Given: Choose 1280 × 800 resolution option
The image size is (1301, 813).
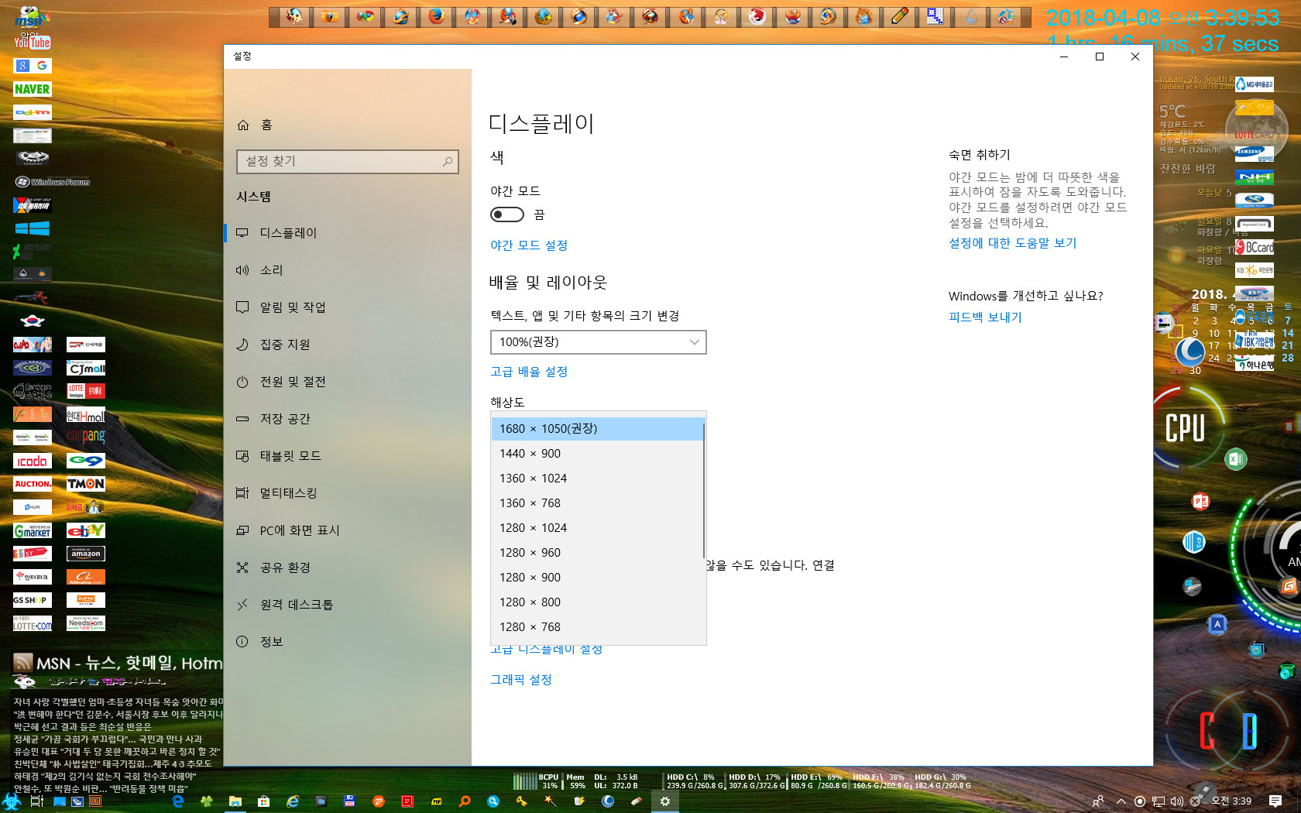Looking at the screenshot, I should tap(597, 602).
